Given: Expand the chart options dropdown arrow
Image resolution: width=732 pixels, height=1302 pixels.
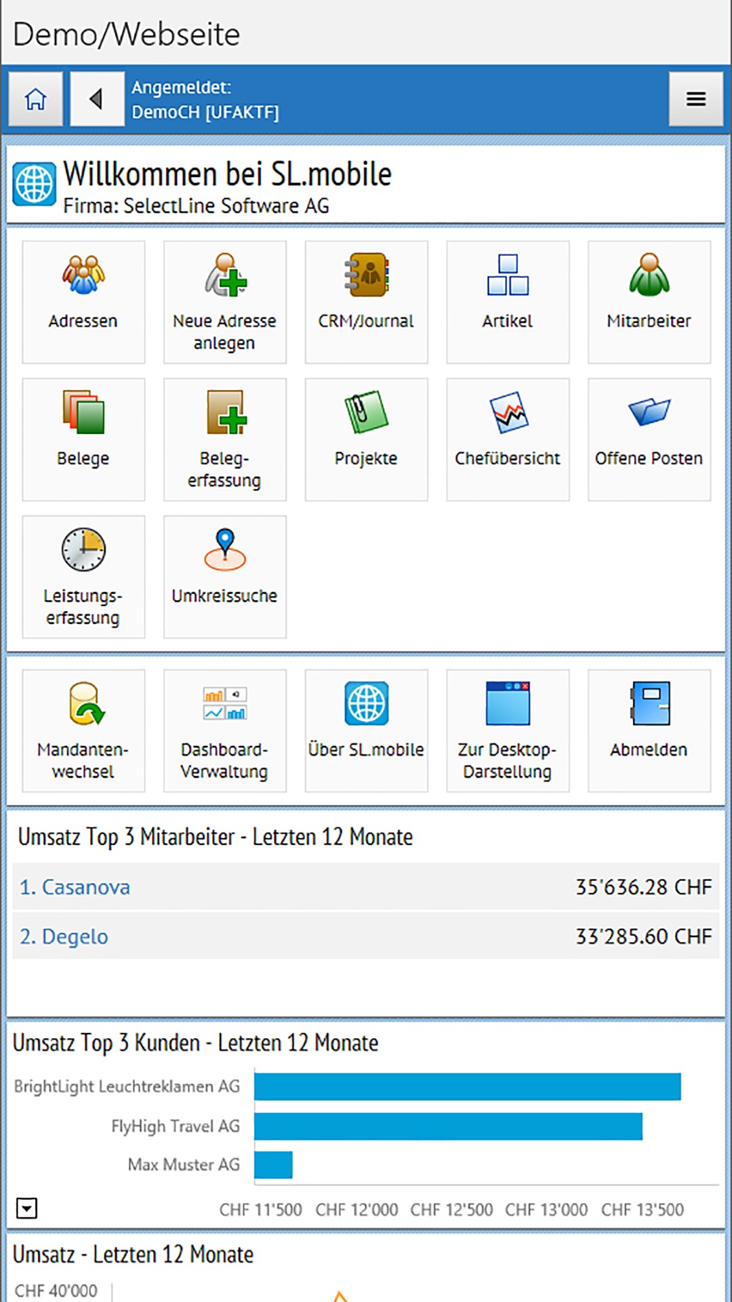Looking at the screenshot, I should pos(26,1208).
